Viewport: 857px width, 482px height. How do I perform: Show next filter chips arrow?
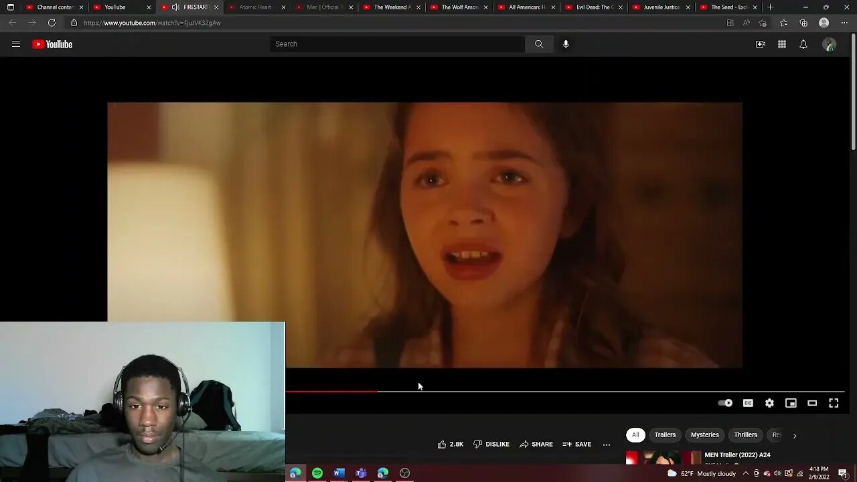coord(795,436)
